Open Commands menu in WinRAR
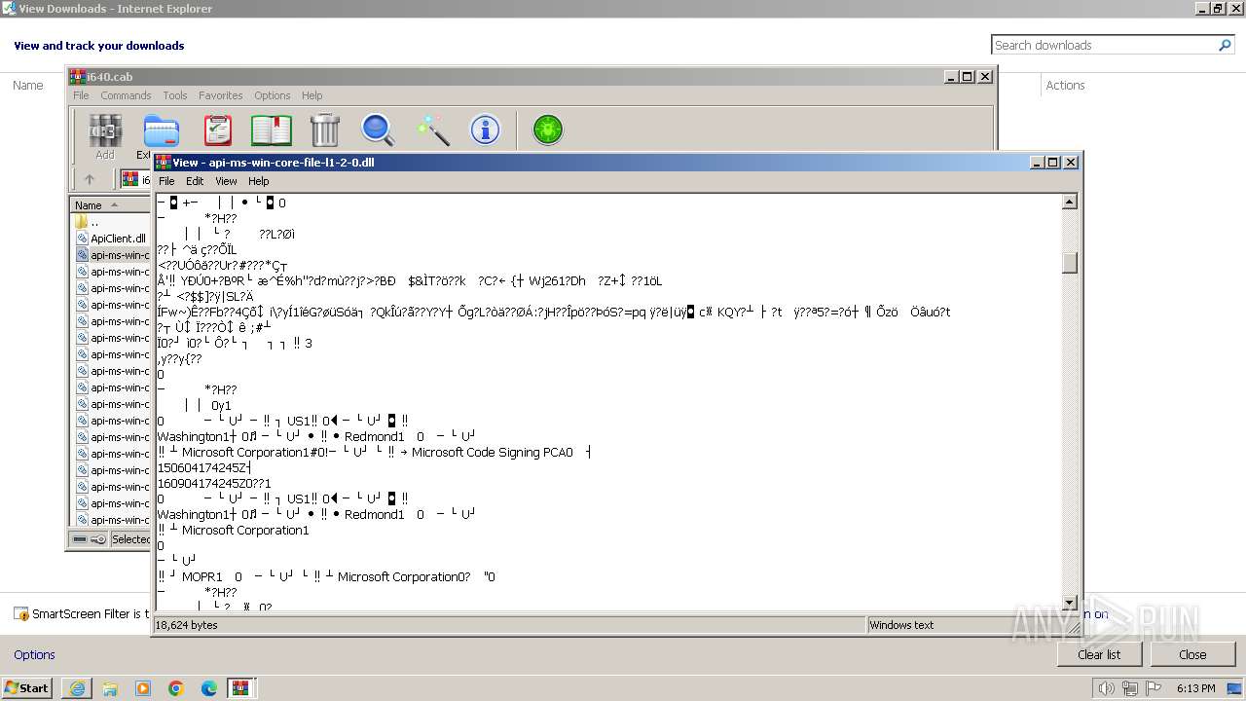Viewport: 1246px width, 701px height. click(x=126, y=95)
